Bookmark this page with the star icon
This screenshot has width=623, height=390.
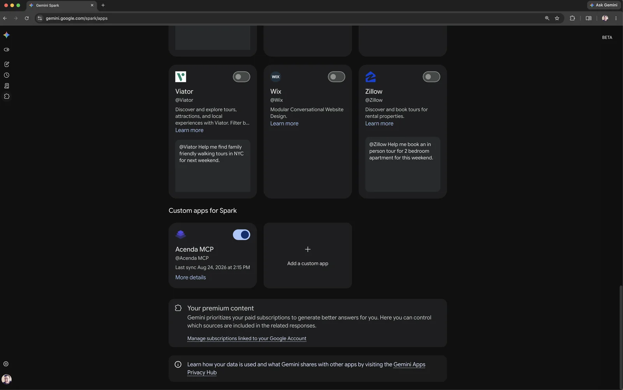[557, 18]
